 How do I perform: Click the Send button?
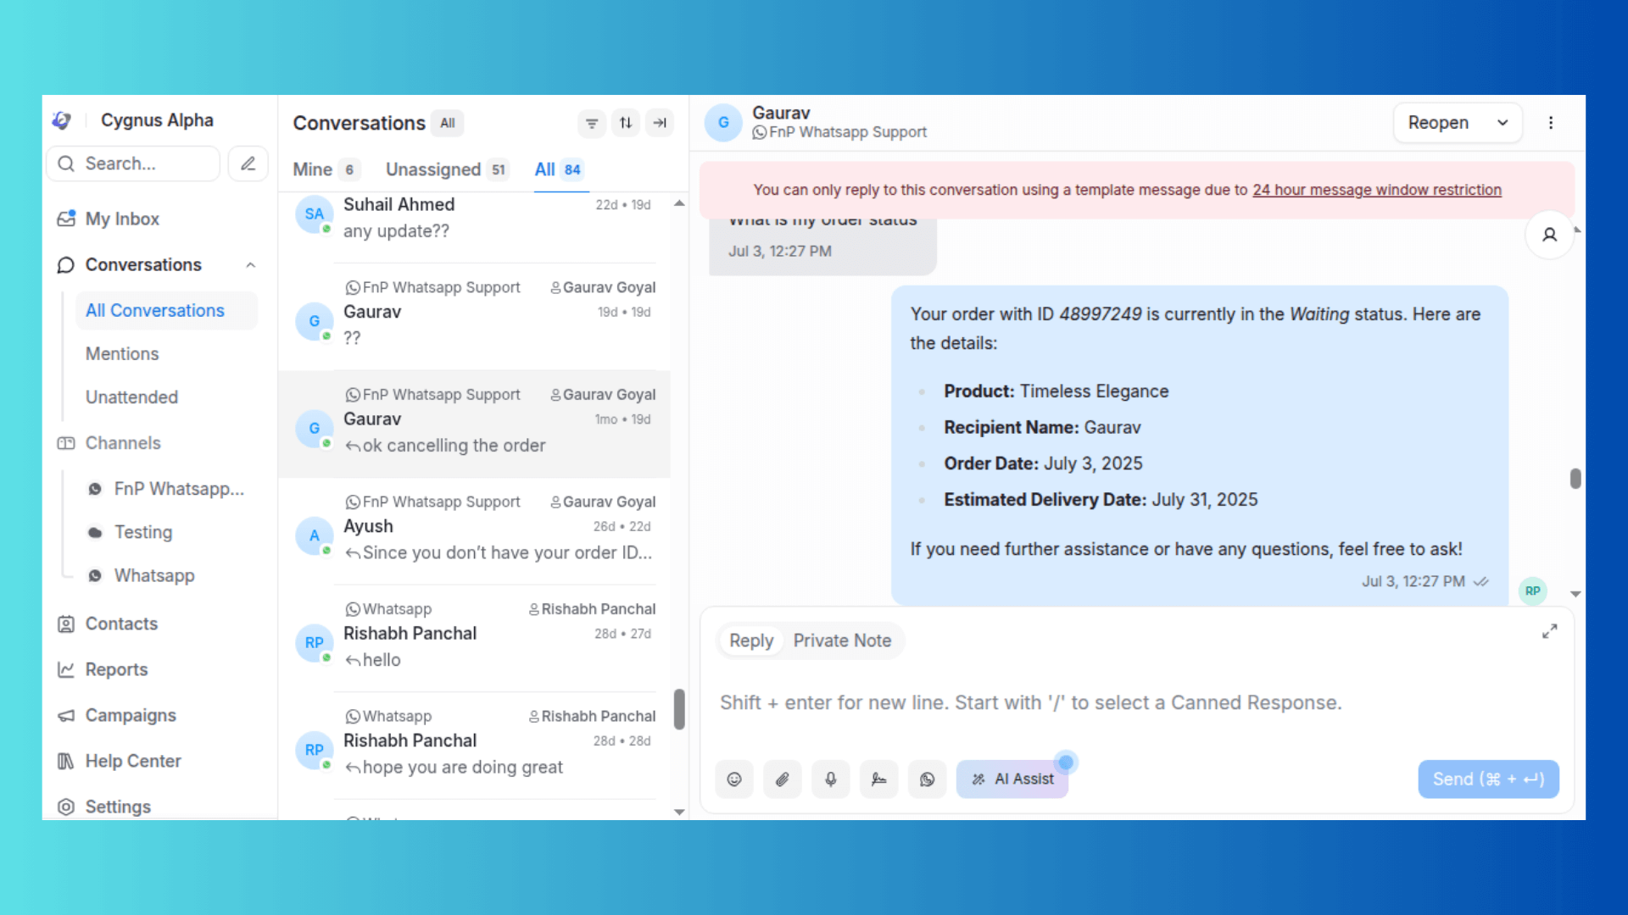click(1488, 779)
